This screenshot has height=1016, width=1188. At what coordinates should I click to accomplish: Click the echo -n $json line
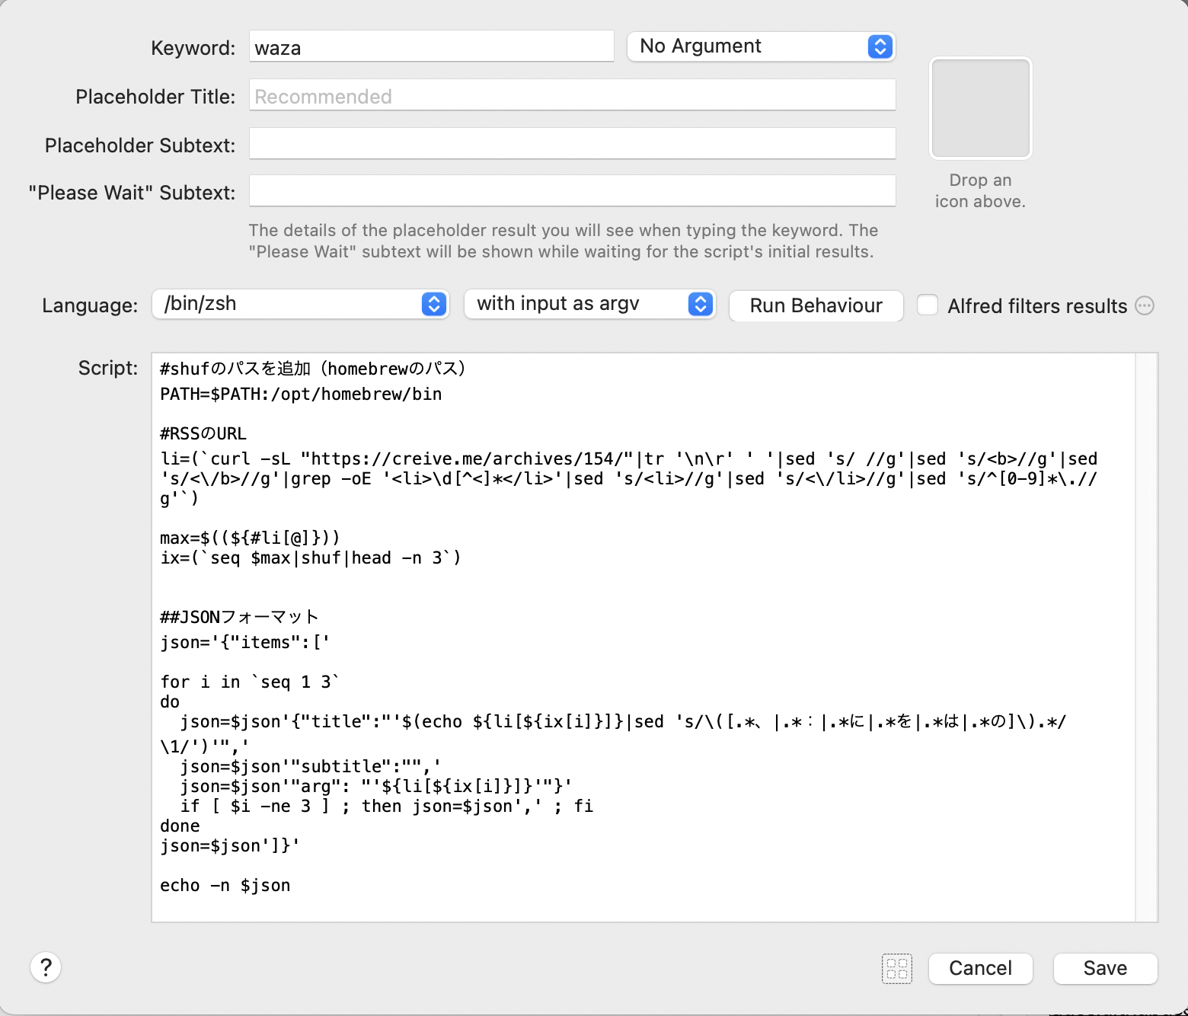(225, 885)
